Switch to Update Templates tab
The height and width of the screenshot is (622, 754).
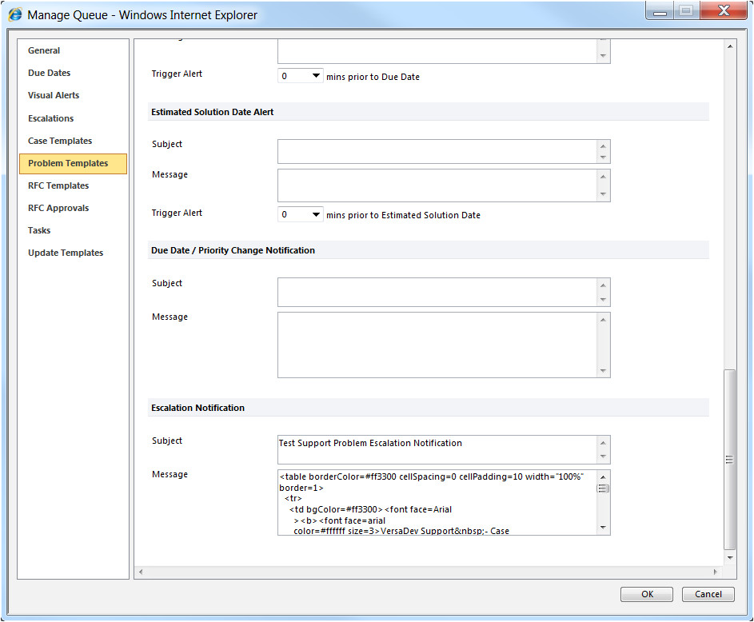66,253
